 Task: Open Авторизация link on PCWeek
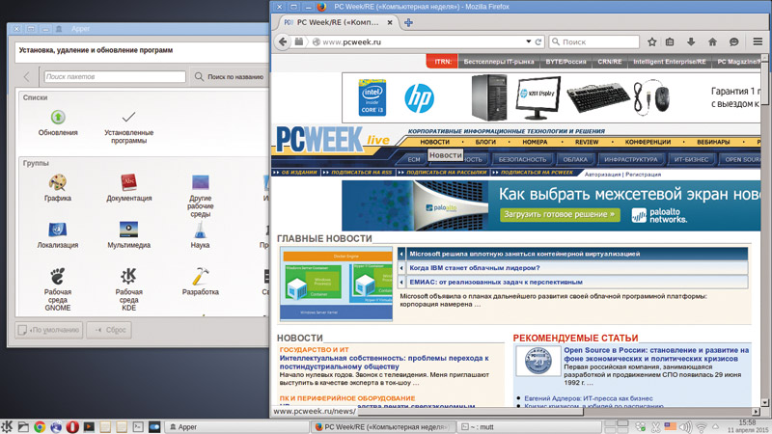[602, 175]
